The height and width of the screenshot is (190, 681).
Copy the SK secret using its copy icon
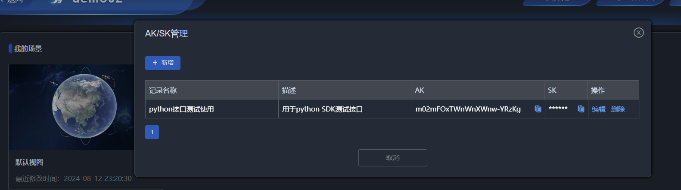[x=581, y=109]
